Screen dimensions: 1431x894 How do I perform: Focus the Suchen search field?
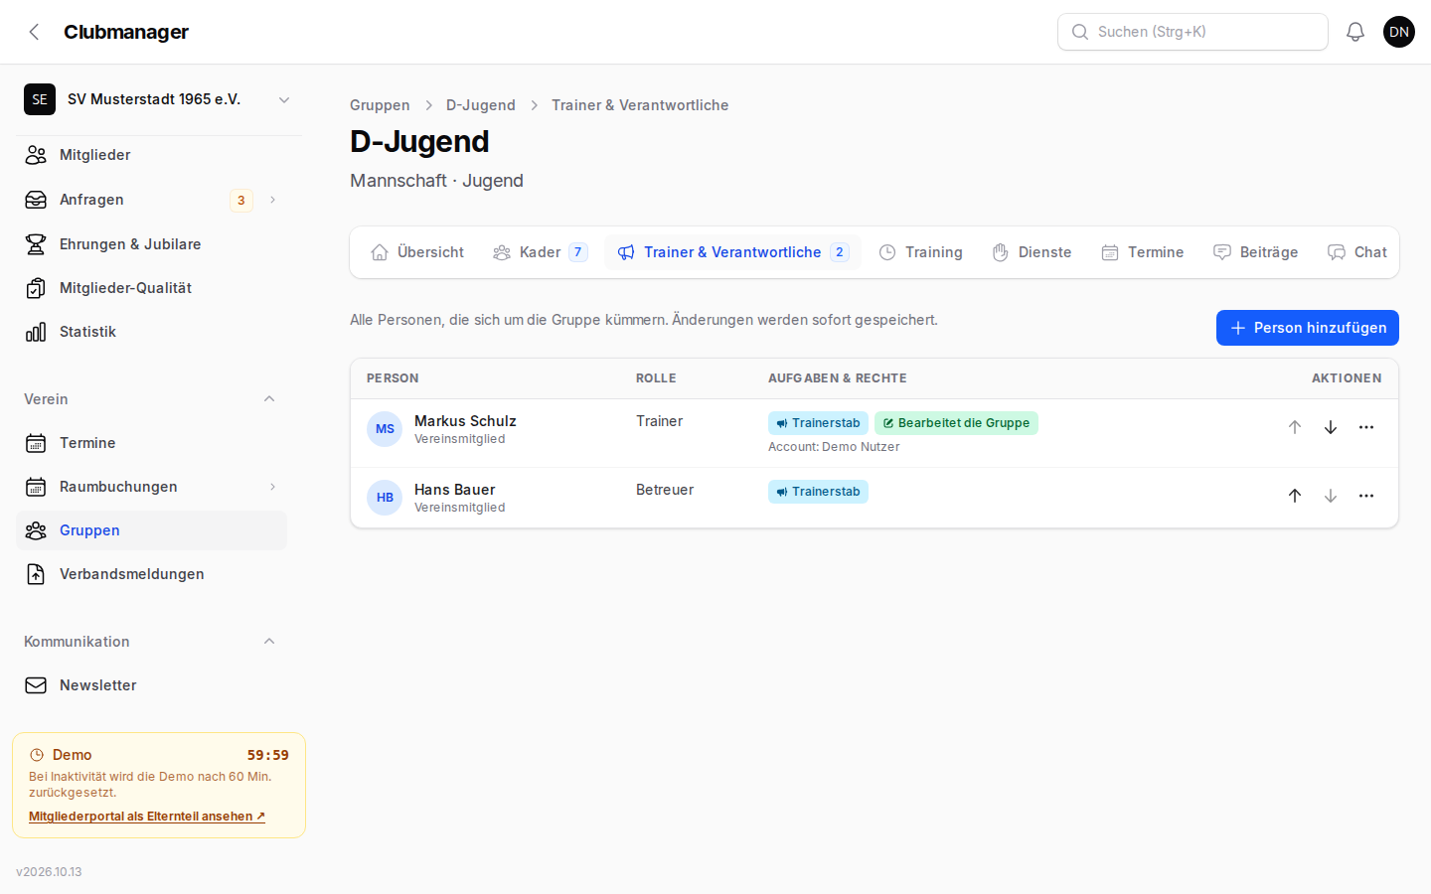(1192, 32)
